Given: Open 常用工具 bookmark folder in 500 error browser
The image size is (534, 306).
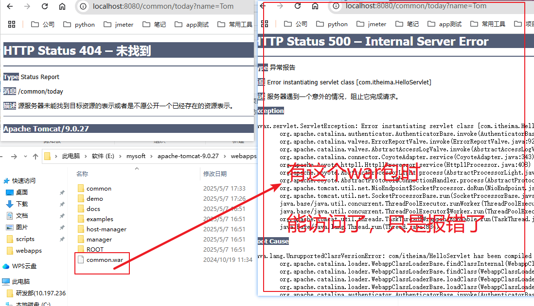Looking at the screenshot, I should tap(488, 24).
